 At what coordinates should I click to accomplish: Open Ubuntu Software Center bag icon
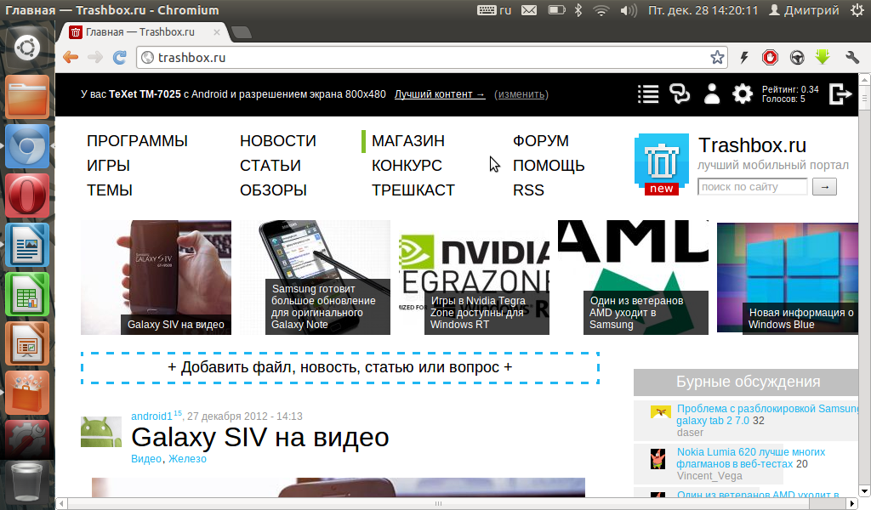pos(27,393)
